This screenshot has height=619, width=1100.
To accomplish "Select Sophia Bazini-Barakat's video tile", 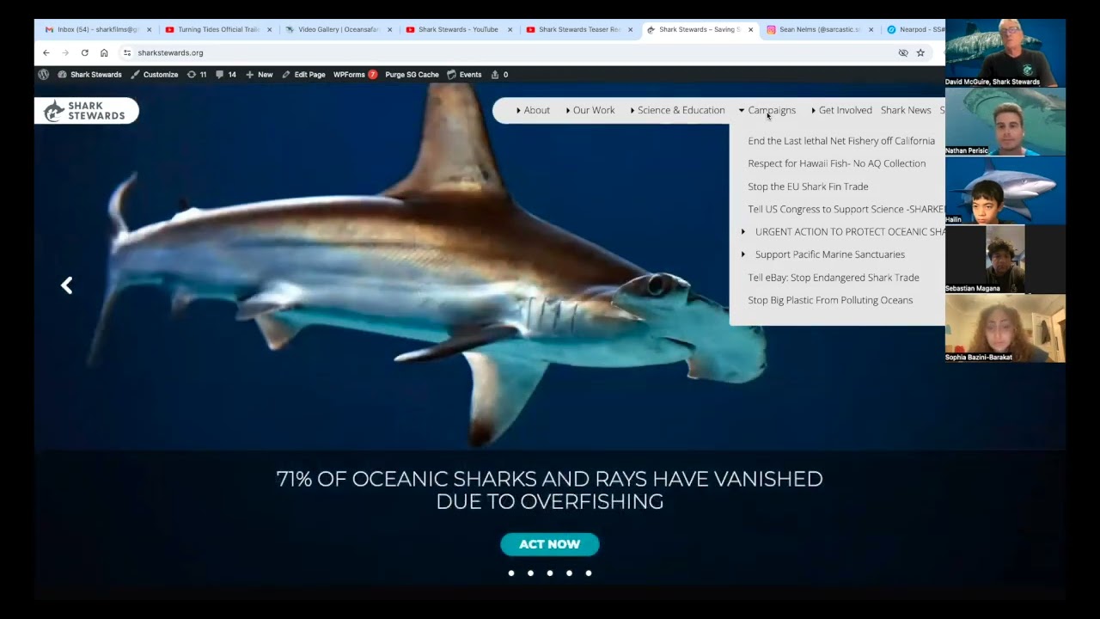I will [x=1005, y=328].
